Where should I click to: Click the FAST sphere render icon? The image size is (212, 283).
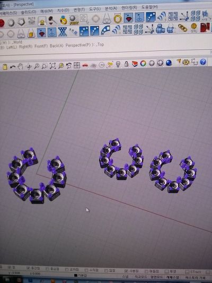(x=74, y=20)
